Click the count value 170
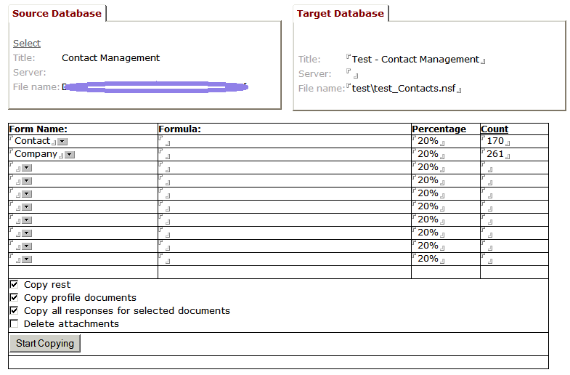The image size is (570, 375). point(495,141)
